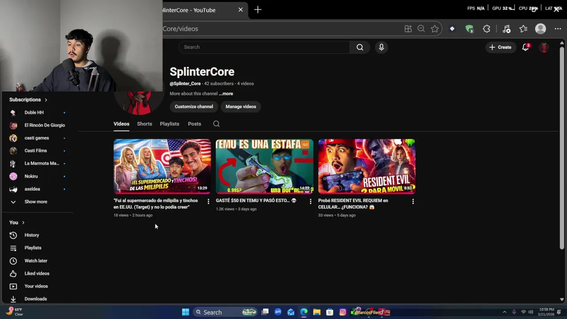Open options menu for Target supermarket video

click(208, 201)
